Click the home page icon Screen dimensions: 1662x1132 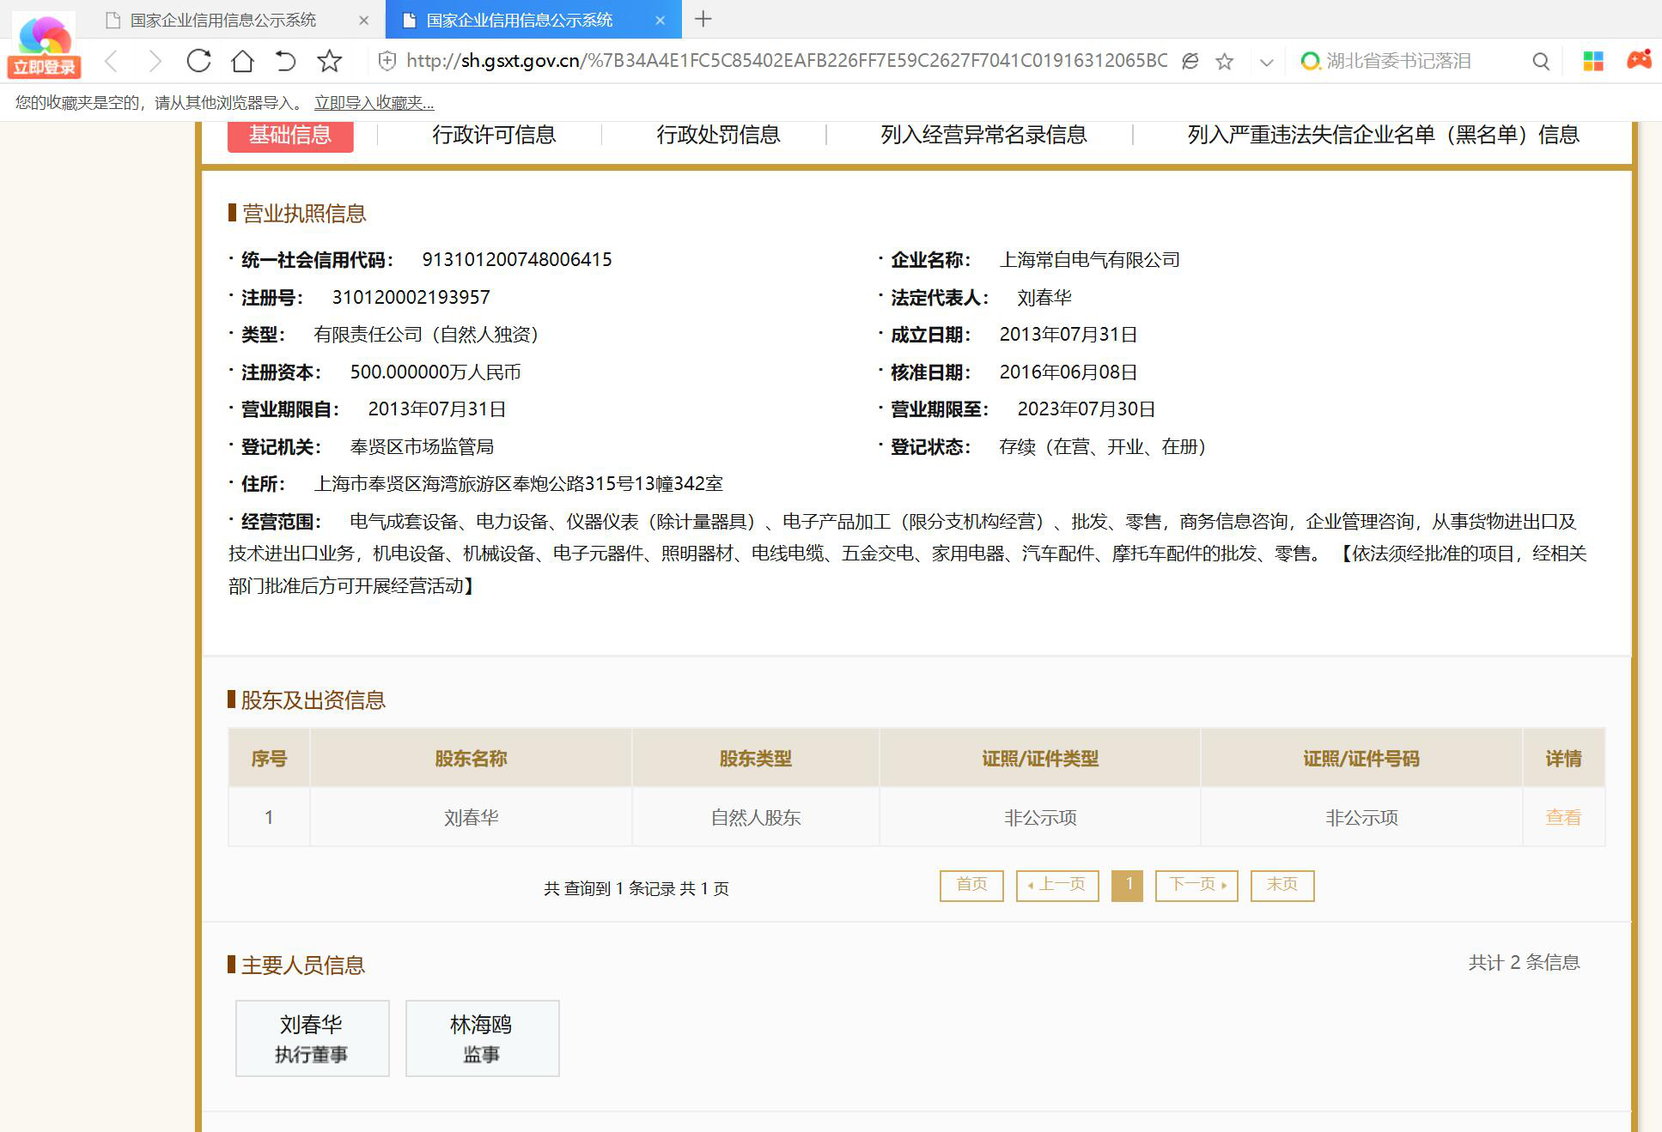click(243, 61)
